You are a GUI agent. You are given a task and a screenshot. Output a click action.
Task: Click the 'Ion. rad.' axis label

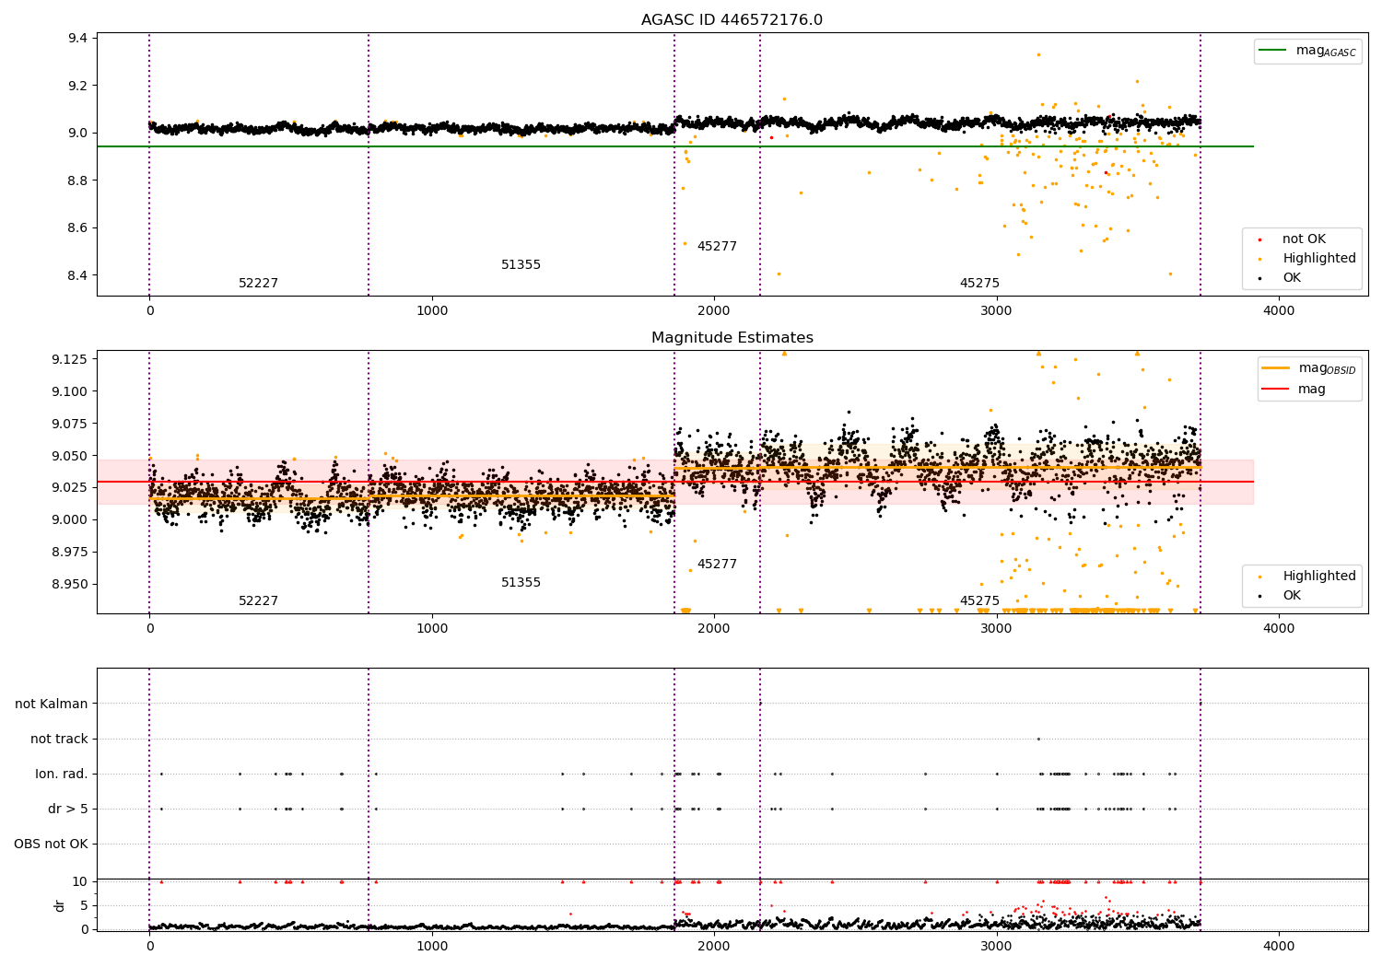(x=62, y=775)
